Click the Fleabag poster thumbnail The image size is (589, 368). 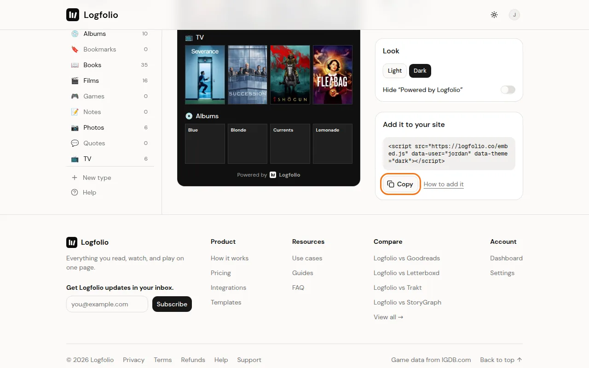(333, 75)
